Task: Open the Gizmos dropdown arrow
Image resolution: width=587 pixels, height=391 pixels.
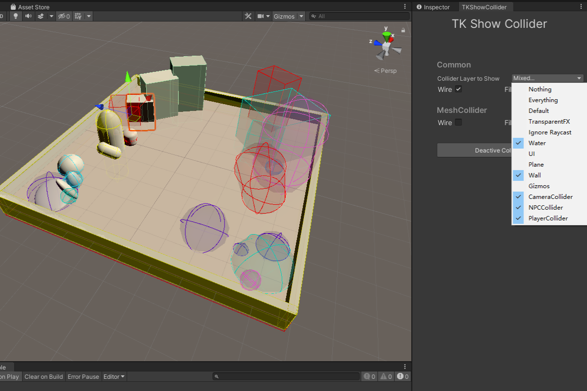Action: point(301,16)
